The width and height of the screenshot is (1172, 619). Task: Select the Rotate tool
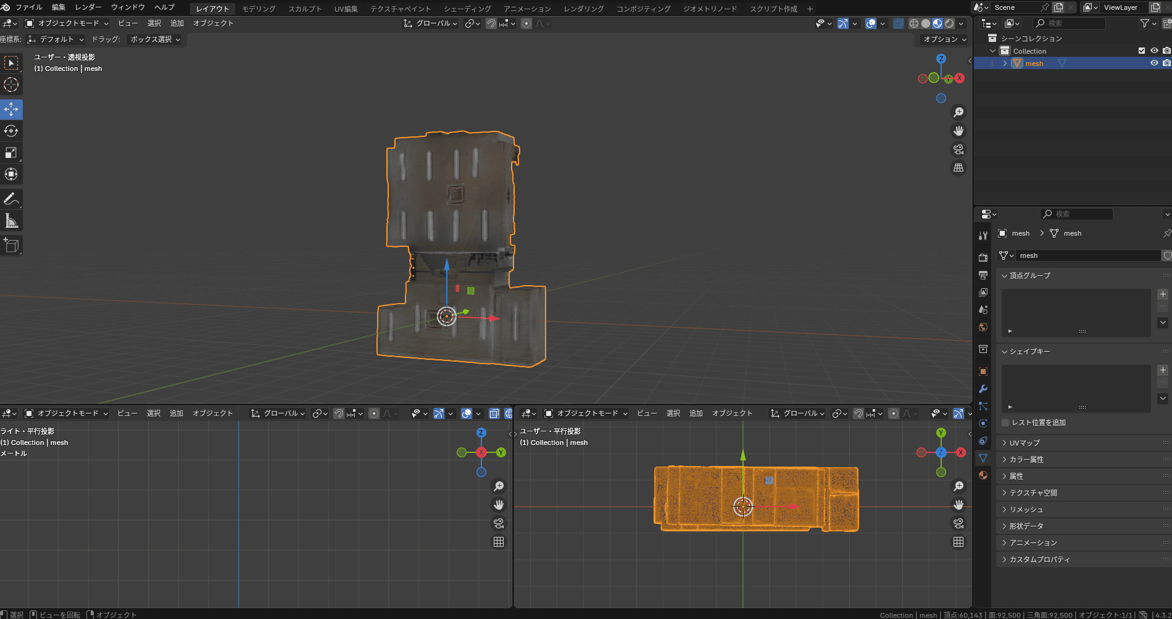point(11,131)
